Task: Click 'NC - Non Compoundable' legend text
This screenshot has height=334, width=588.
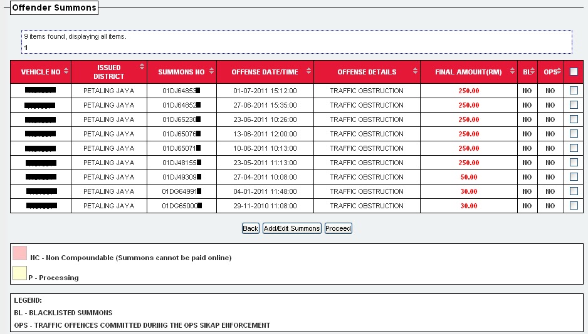Action: 131,258
